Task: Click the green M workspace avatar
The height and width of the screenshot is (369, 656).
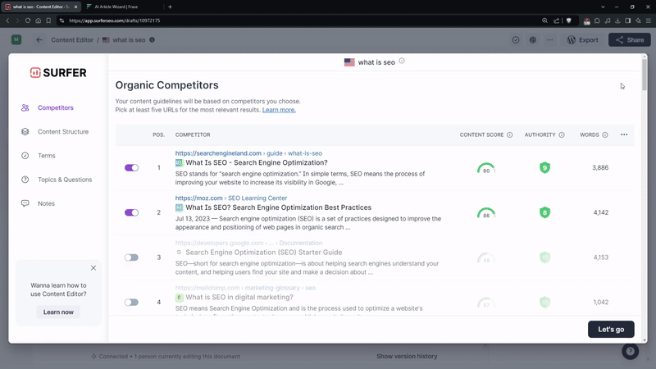Action: (16, 39)
